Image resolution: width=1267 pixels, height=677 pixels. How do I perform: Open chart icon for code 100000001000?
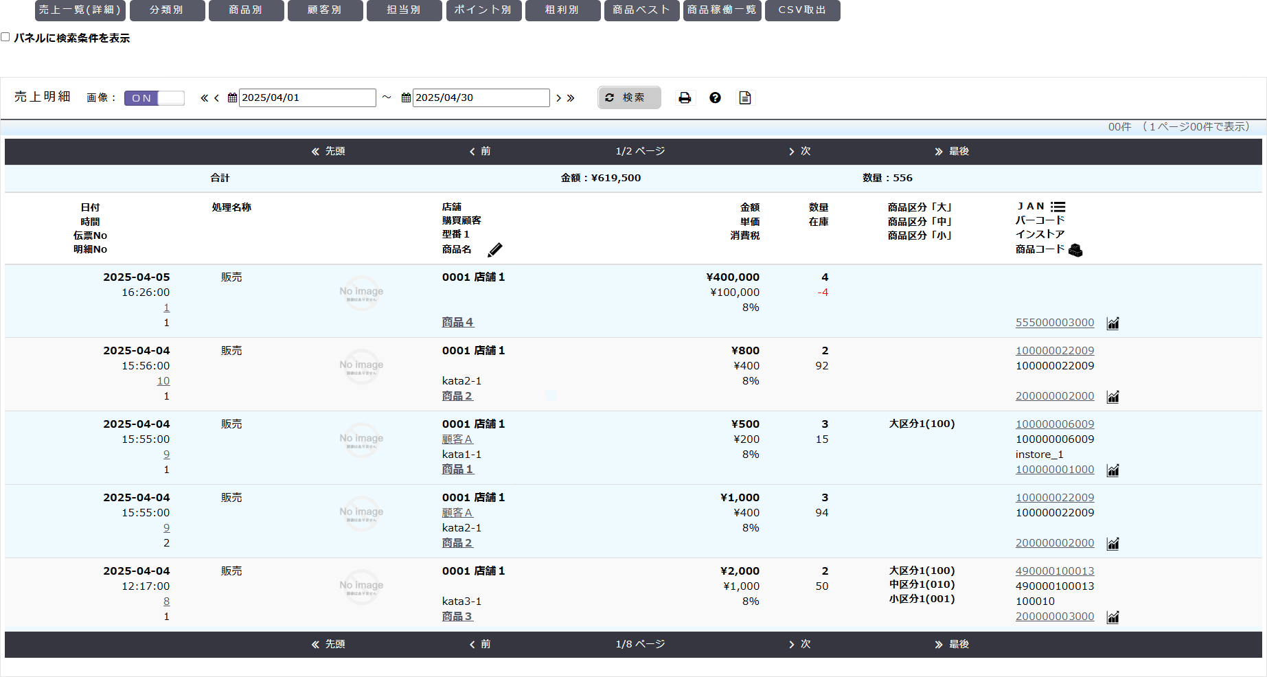1113,470
